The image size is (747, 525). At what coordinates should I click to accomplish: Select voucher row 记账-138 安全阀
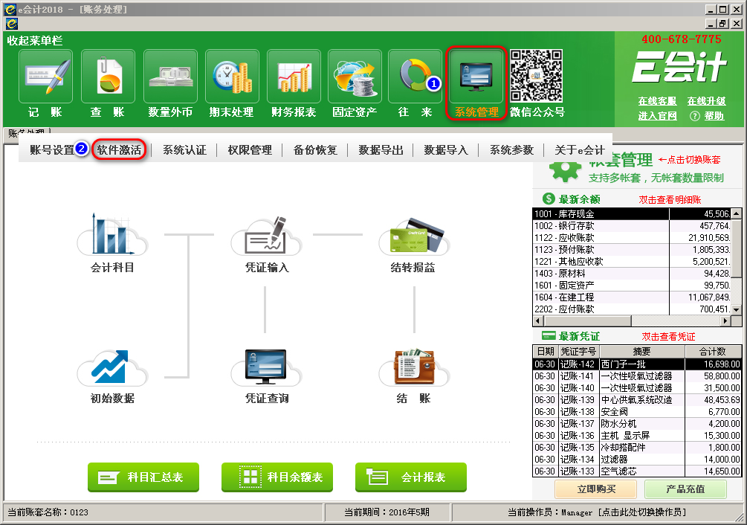[x=637, y=412]
